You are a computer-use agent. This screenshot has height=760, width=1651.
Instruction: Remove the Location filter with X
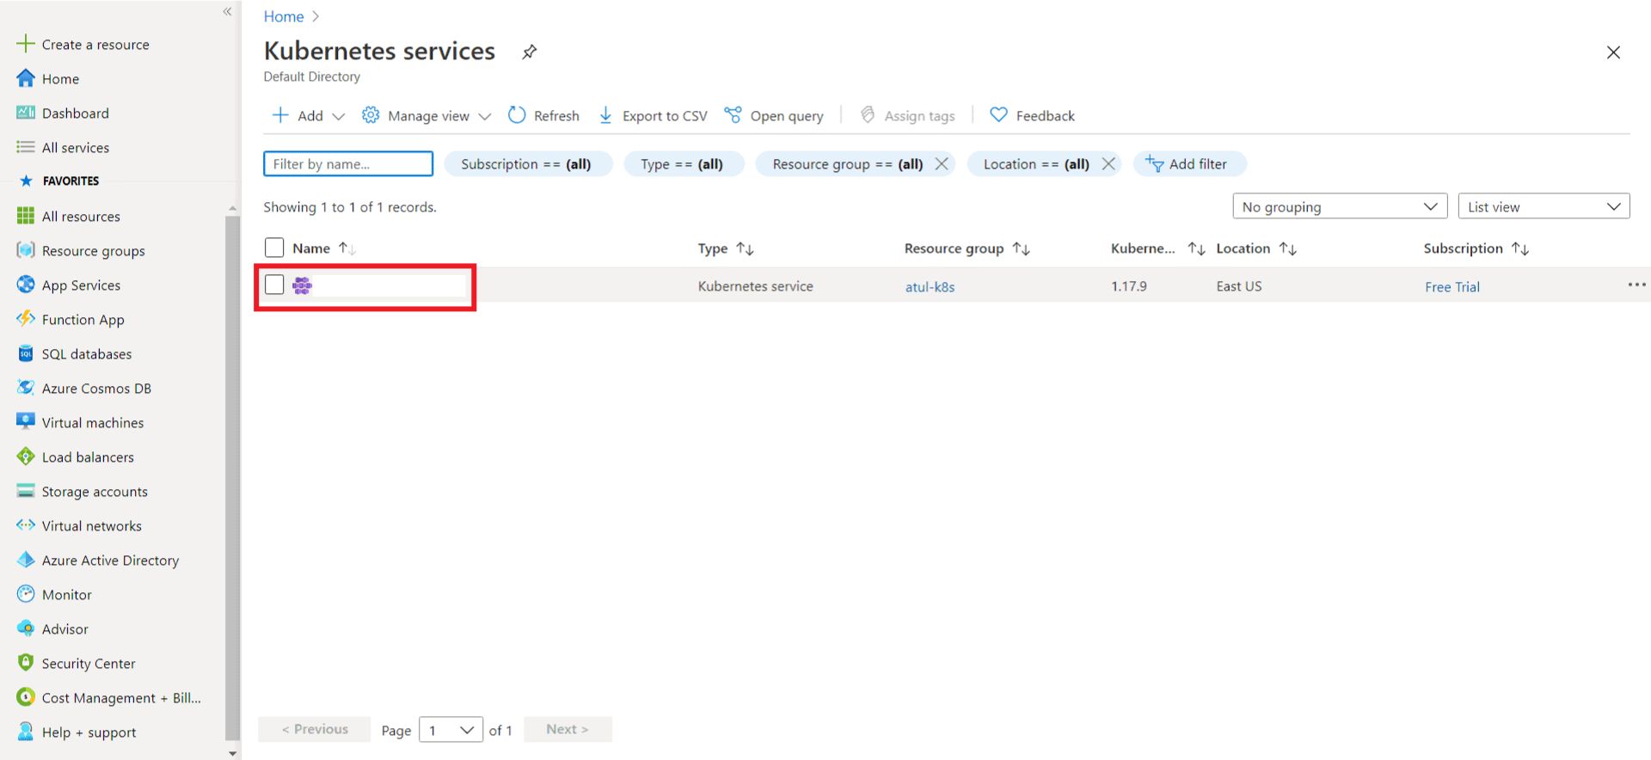pos(1108,163)
